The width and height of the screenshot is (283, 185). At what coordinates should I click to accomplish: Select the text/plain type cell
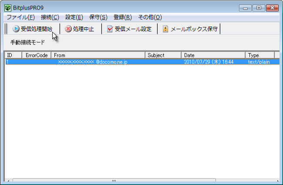[259, 62]
